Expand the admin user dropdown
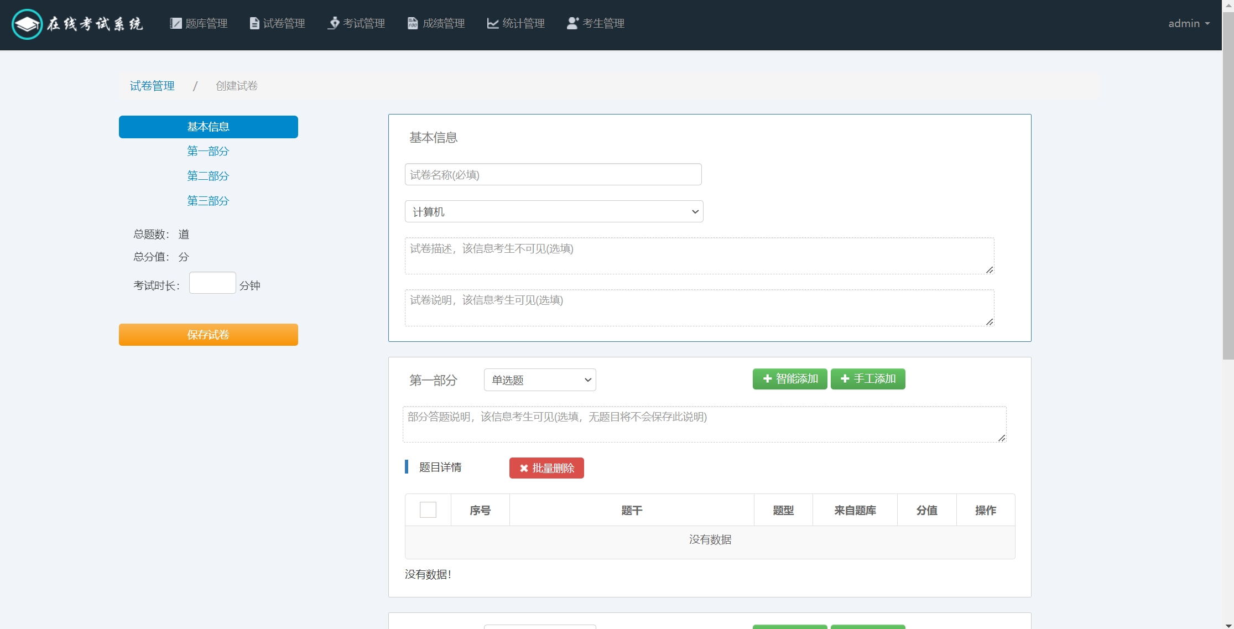 pos(1189,23)
